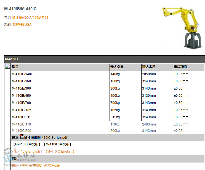Click the 物流搬运 application link
This screenshot has height=170, width=205.
tap(36, 166)
